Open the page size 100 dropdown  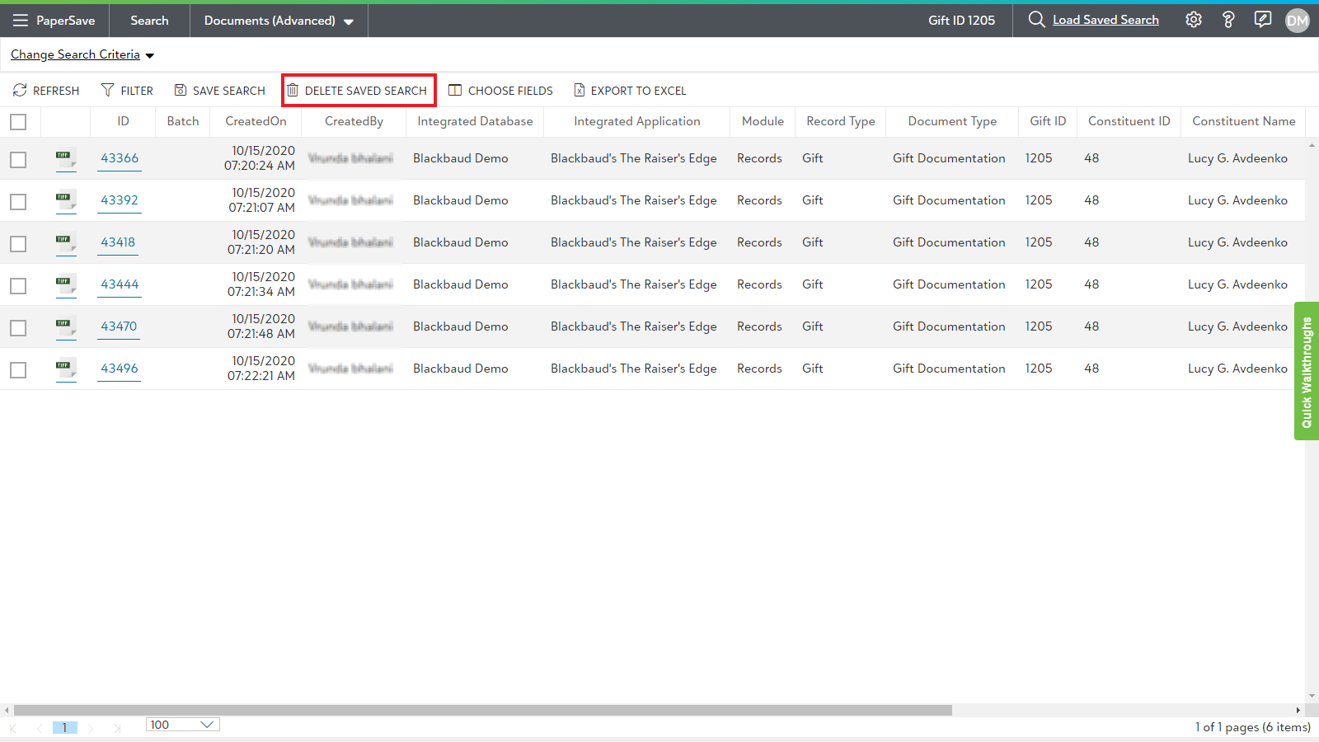coord(182,725)
